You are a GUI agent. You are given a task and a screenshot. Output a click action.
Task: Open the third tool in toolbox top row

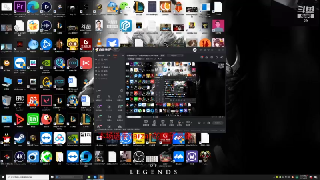pyautogui.click(x=120, y=98)
